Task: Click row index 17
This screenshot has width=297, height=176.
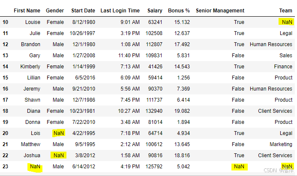Action: point(5,100)
